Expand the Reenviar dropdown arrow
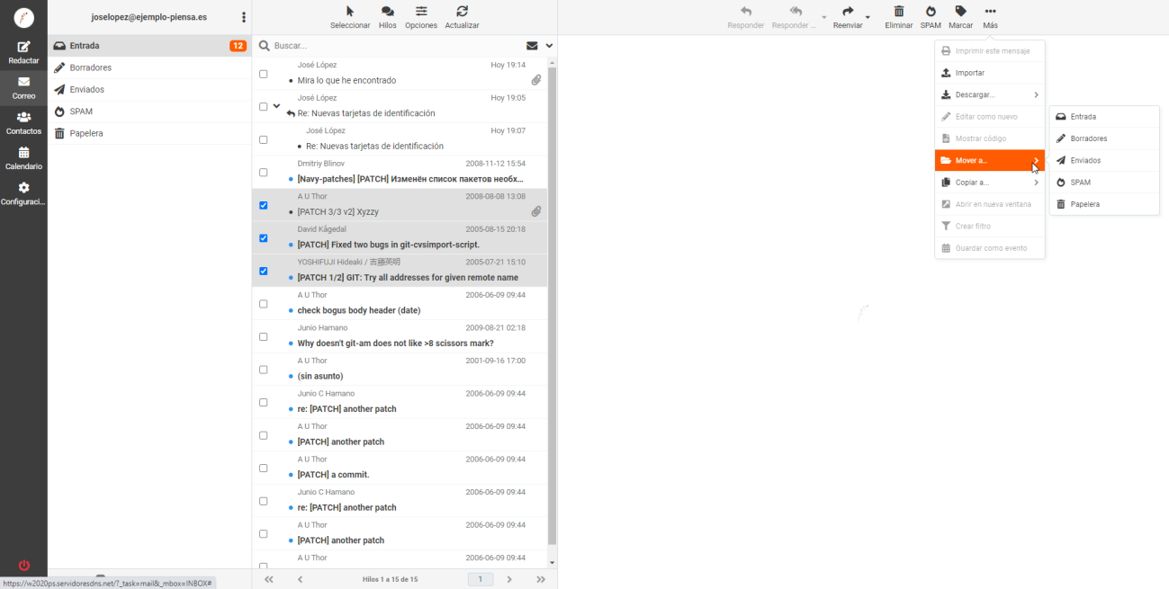This screenshot has height=589, width=1169. tap(868, 17)
